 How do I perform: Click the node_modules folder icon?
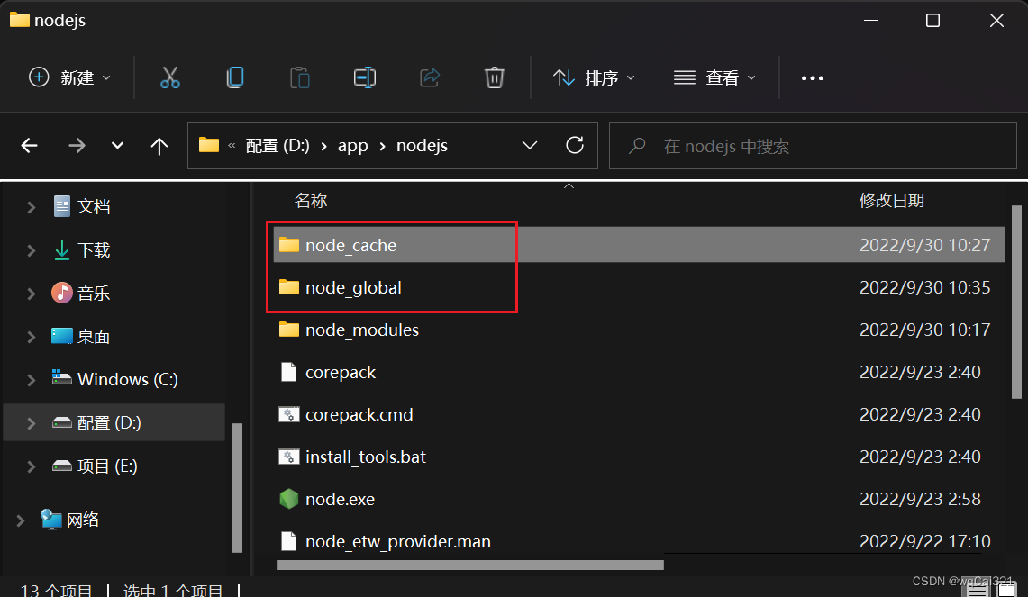click(x=288, y=329)
